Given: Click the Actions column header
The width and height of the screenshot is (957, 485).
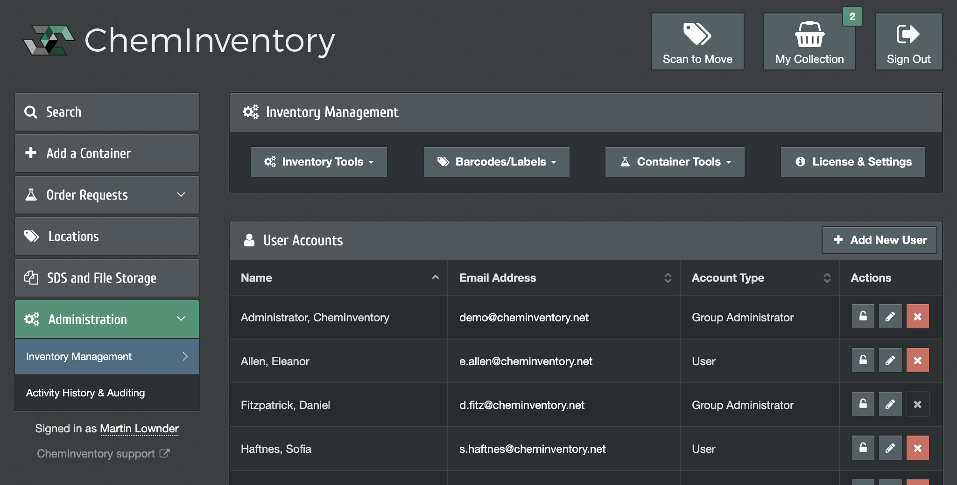Looking at the screenshot, I should (x=871, y=278).
